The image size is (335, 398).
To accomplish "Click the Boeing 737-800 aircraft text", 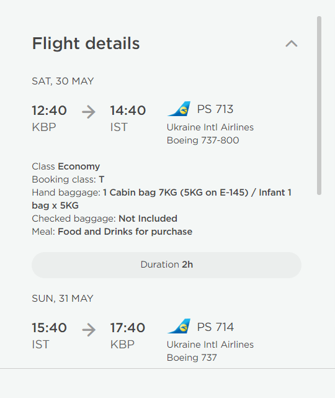I will coord(203,140).
